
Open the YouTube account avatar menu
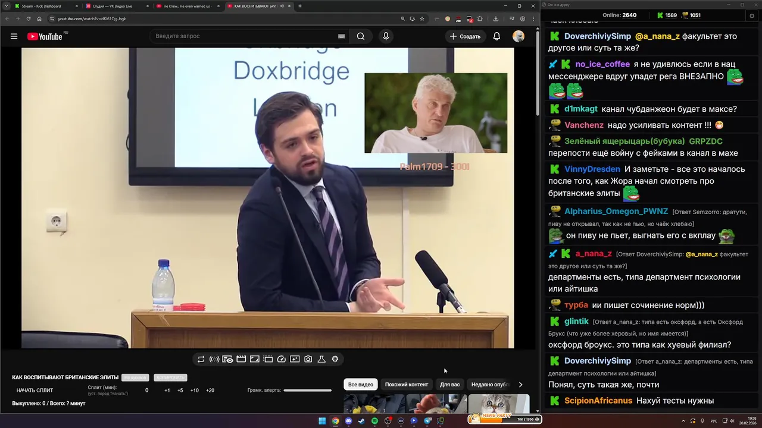pyautogui.click(x=519, y=36)
